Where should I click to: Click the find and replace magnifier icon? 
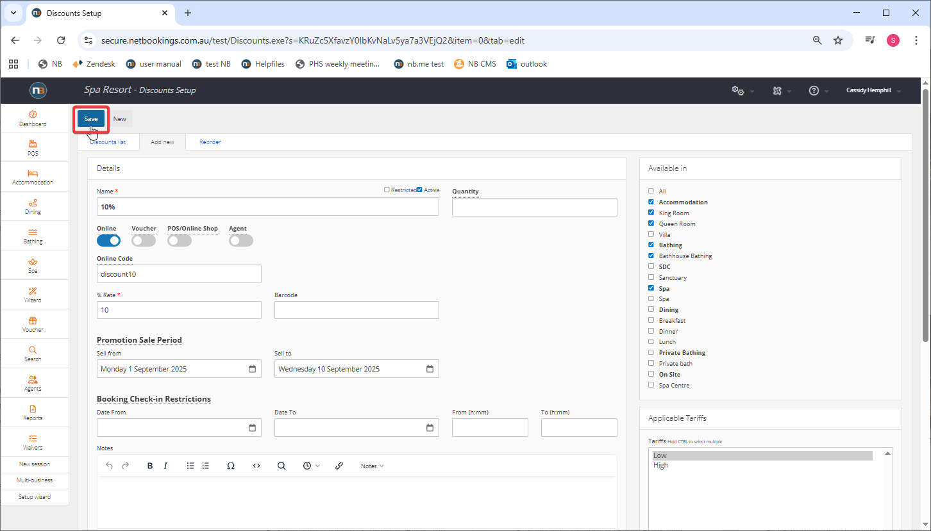pos(281,466)
